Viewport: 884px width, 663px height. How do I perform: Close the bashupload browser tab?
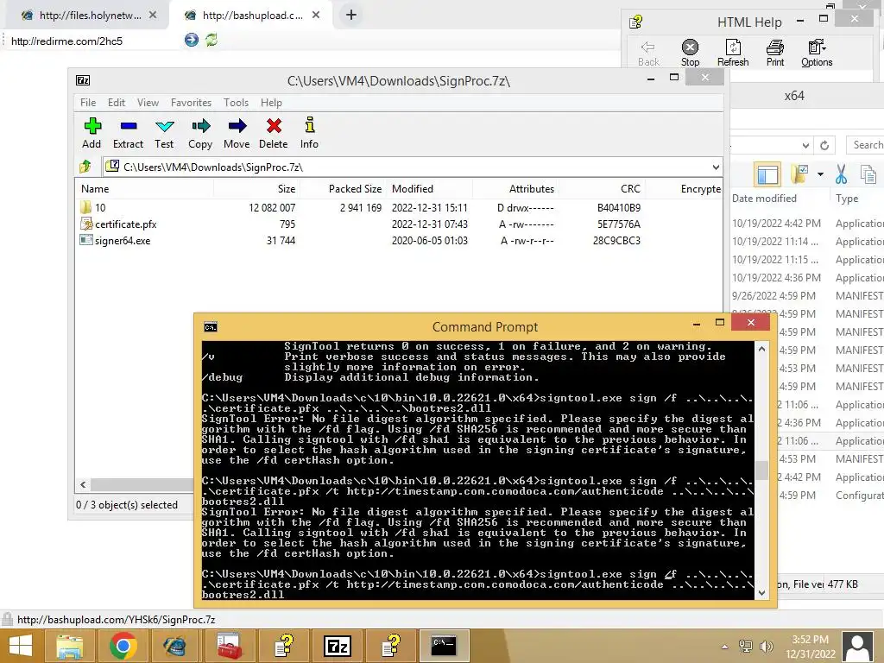click(316, 16)
